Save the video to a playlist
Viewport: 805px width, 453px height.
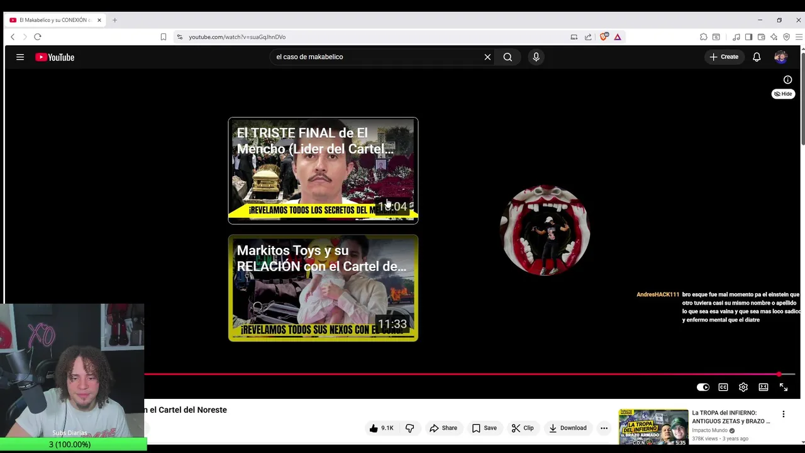pos(484,428)
